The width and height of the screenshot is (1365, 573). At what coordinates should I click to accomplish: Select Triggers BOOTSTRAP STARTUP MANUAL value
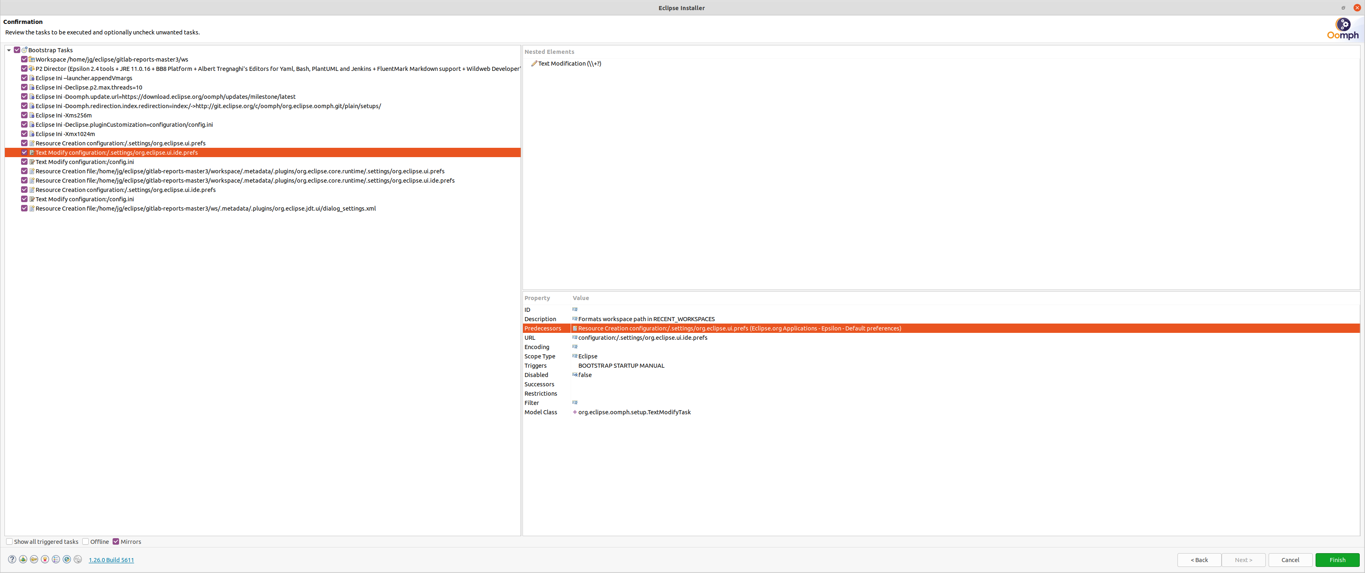(x=621, y=365)
